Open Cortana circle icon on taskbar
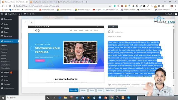Screen dimensions: 178x100 click(48, 97)
